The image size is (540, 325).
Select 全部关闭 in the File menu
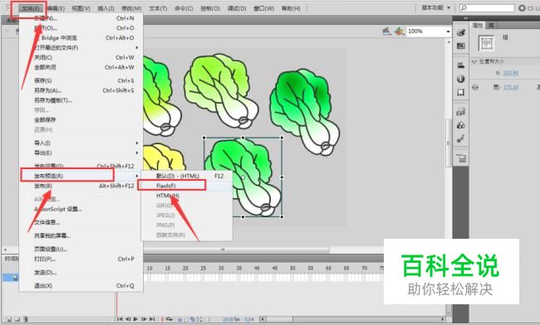(x=81, y=67)
